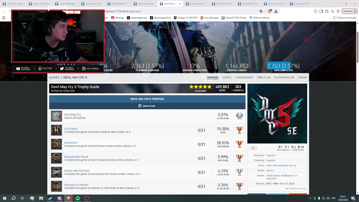This screenshot has height=202, width=359.
Task: Click the GAMES breadcrumb link
Action: [x=54, y=77]
